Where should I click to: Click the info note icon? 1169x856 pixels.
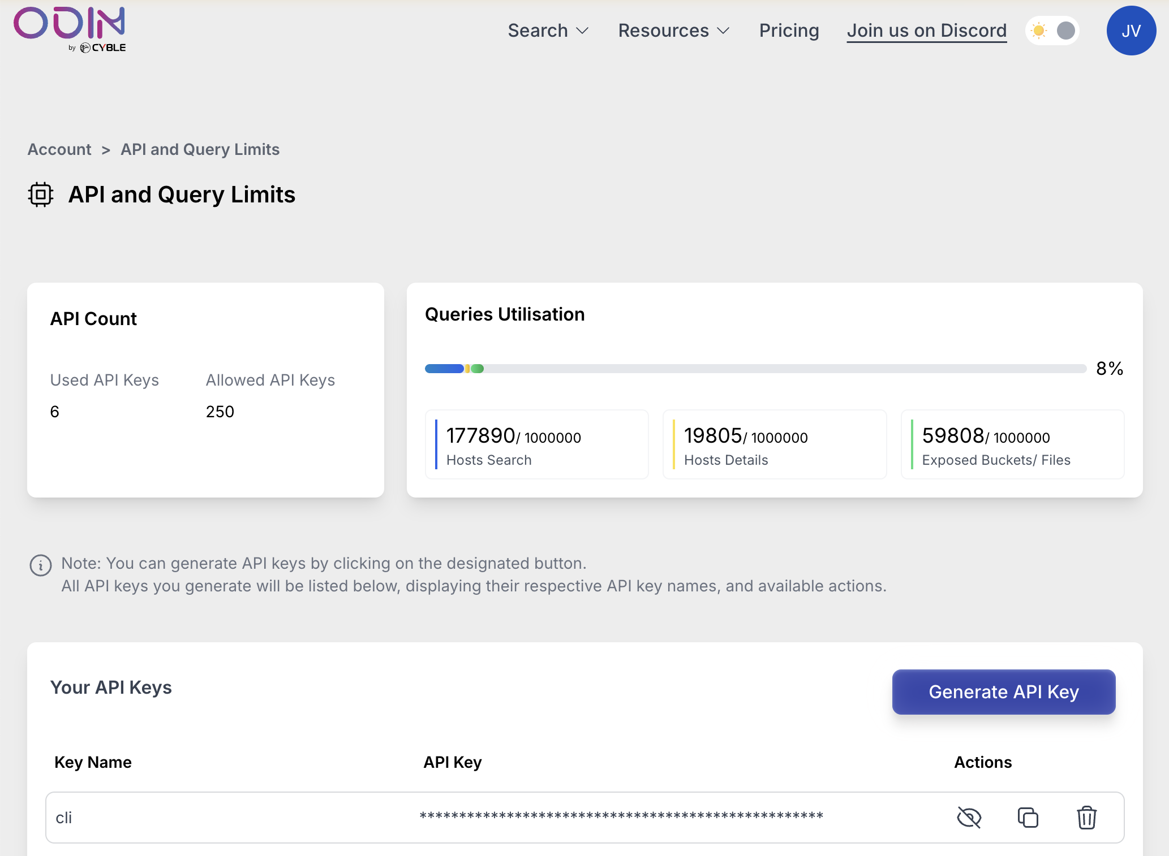click(41, 565)
